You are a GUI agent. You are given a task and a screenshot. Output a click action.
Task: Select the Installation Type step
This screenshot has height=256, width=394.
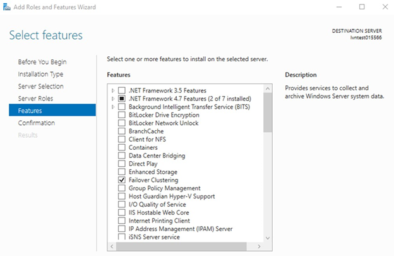(x=40, y=74)
